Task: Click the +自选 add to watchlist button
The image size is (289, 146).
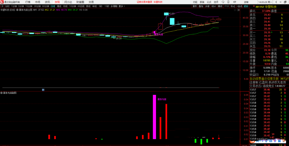Action: [239, 6]
